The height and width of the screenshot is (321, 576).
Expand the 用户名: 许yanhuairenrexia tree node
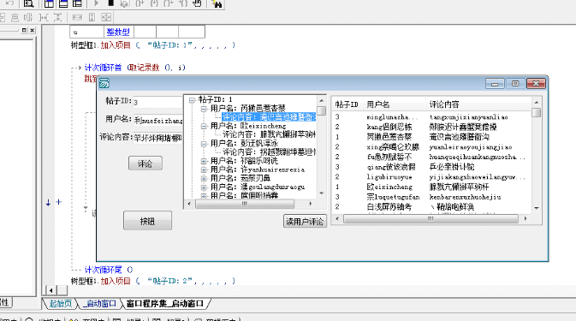point(204,169)
